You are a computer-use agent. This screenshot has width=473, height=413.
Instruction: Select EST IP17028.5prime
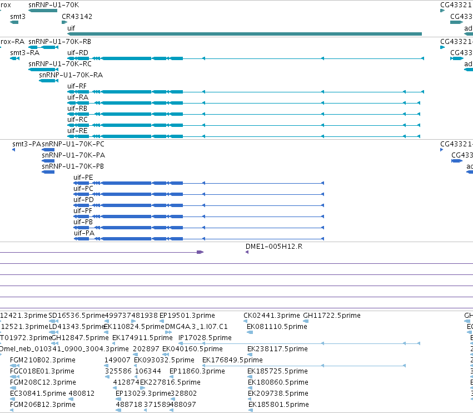pyautogui.click(x=299, y=343)
